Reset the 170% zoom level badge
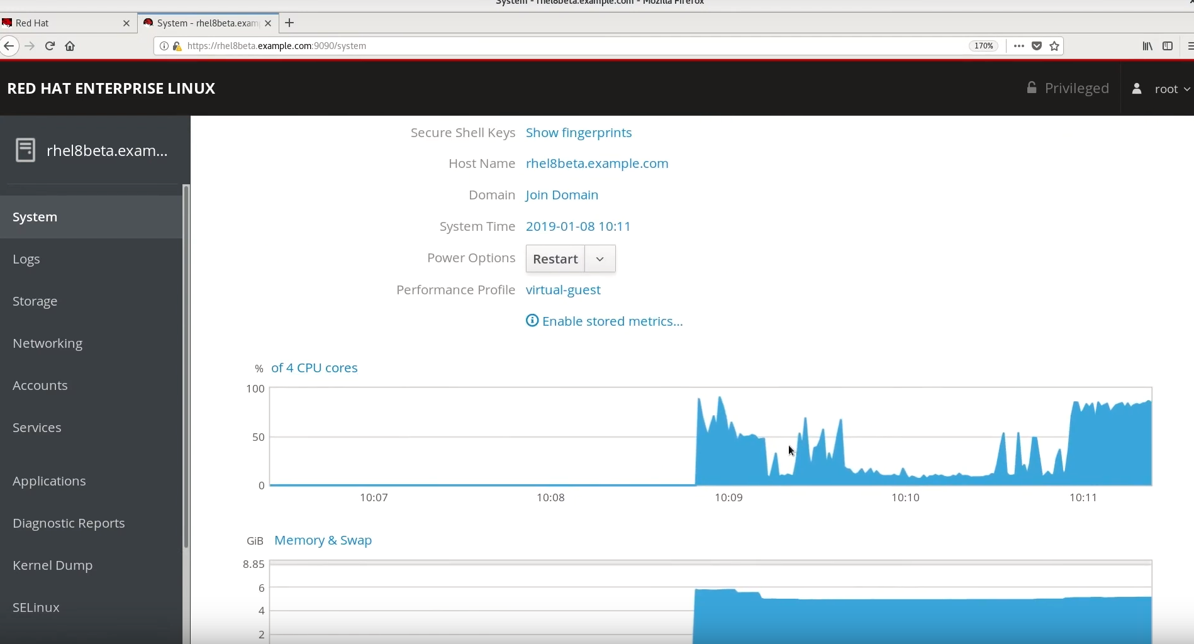The width and height of the screenshot is (1194, 644). pyautogui.click(x=984, y=46)
